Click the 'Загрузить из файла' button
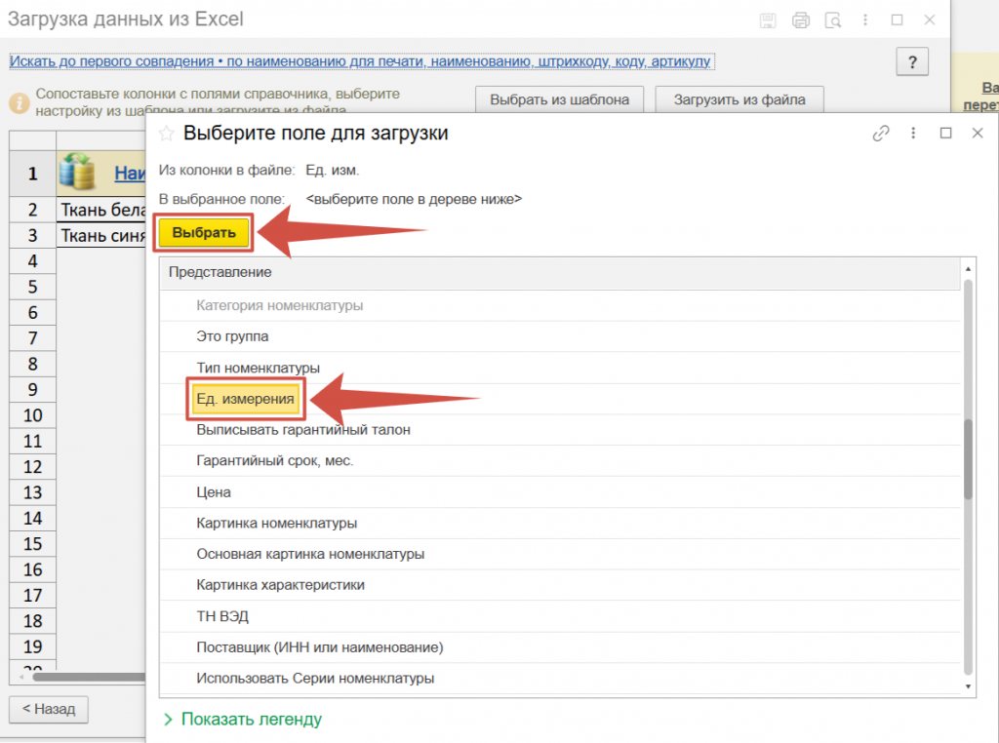This screenshot has width=999, height=743. 739,99
